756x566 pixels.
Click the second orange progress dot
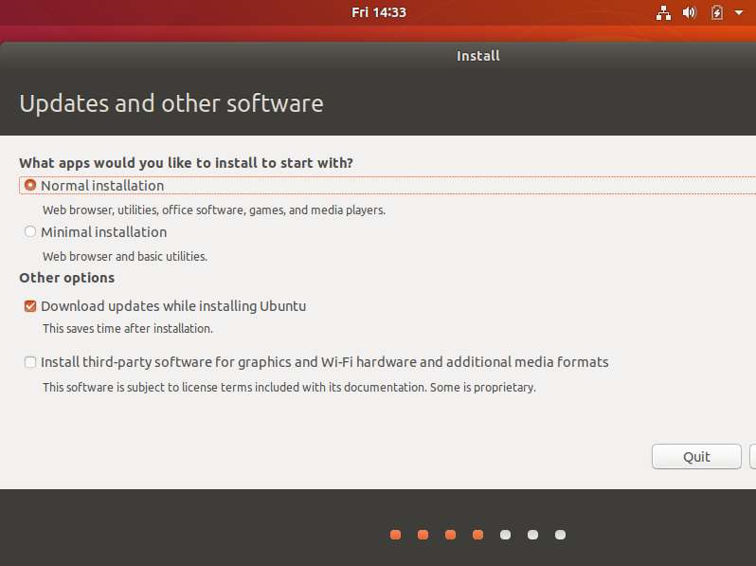[x=423, y=535]
